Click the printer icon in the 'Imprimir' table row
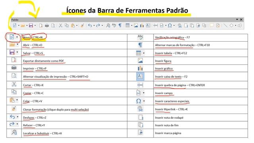 (14, 68)
